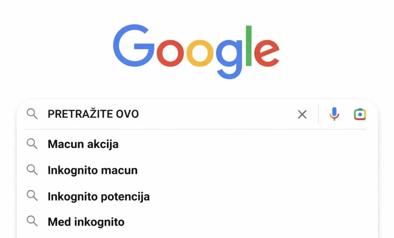Click the colorful Google Lens logo icon

359,114
